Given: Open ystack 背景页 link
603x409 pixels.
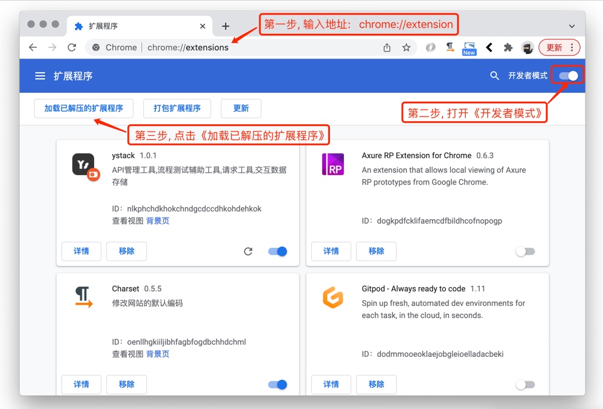Looking at the screenshot, I should [x=158, y=221].
